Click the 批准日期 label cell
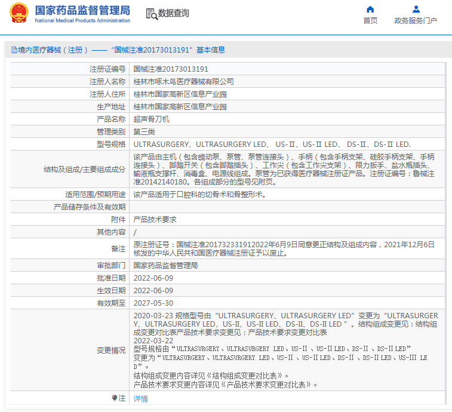 click(x=111, y=278)
